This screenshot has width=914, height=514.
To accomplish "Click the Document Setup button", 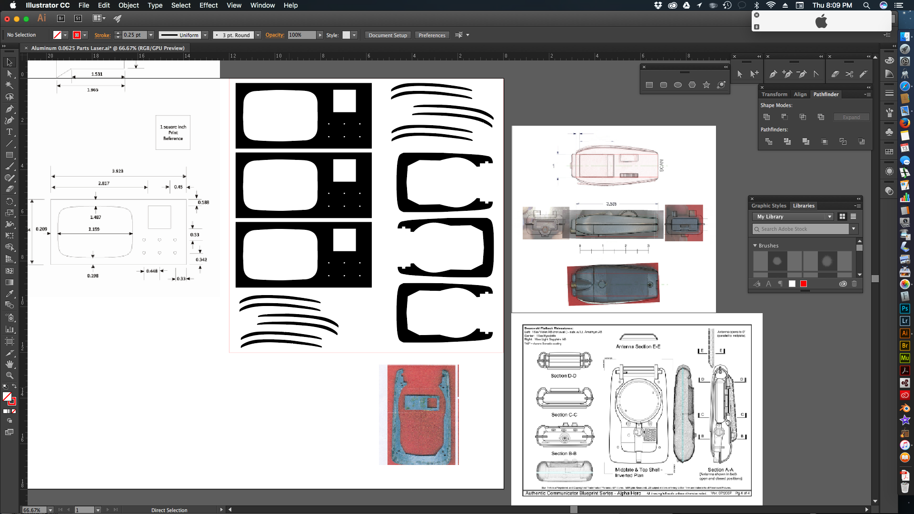I will pyautogui.click(x=387, y=35).
